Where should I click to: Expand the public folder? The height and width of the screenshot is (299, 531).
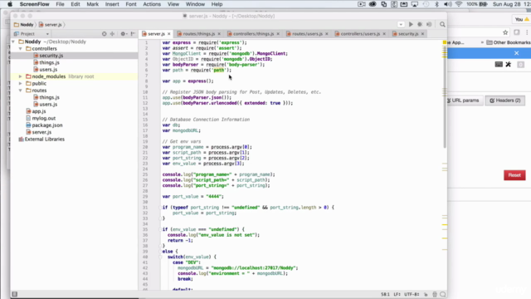pos(20,83)
